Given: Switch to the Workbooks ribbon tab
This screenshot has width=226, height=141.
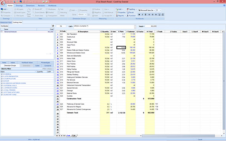Looking at the screenshot, I should point(52,5).
